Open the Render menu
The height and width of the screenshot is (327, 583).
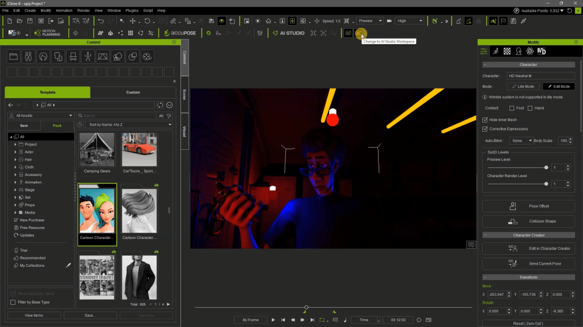tap(83, 10)
